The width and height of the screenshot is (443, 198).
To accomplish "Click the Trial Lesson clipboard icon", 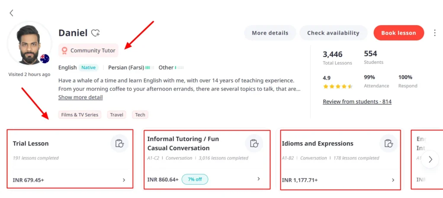I will coord(119,144).
